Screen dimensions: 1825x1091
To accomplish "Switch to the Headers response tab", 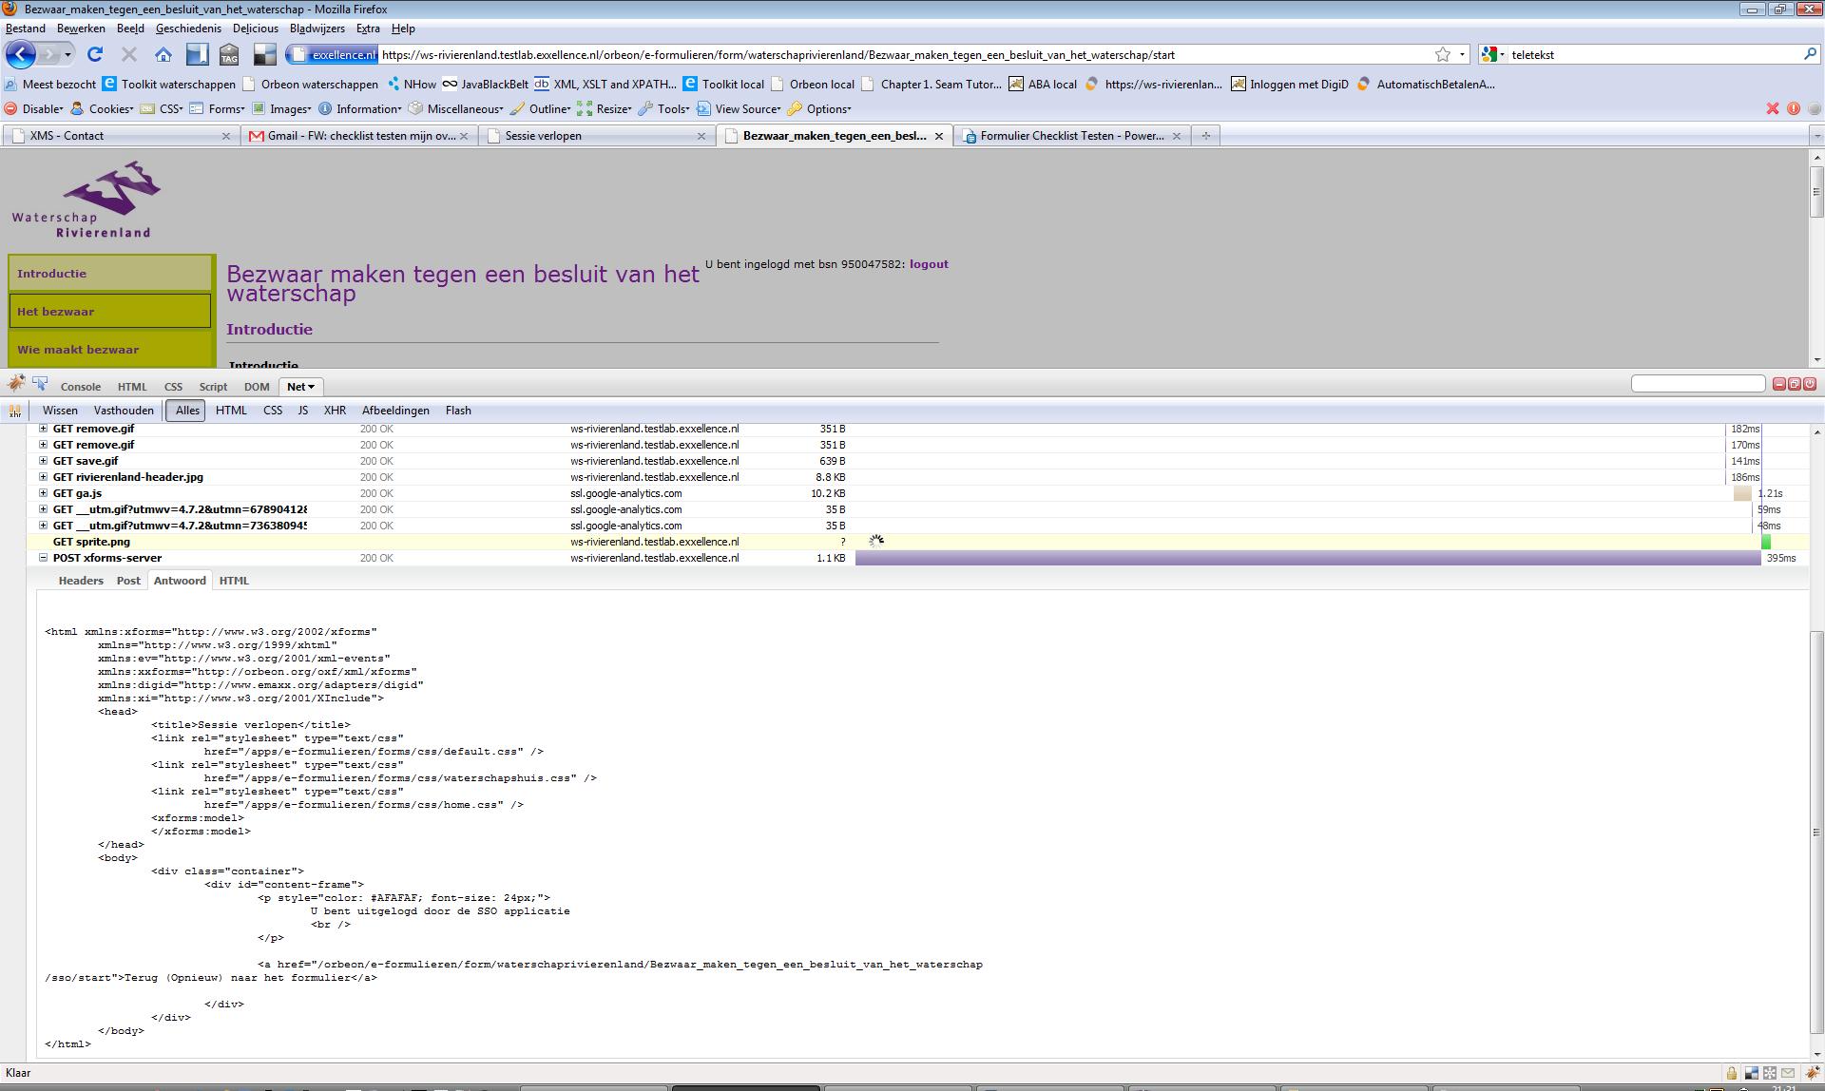I will tap(81, 581).
